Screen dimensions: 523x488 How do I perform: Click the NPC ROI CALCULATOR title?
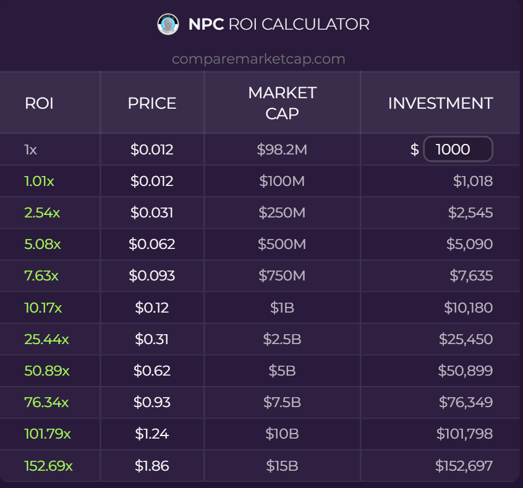pos(279,25)
